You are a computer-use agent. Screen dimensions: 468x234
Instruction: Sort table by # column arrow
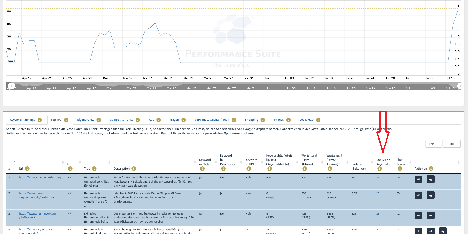coord(15,161)
